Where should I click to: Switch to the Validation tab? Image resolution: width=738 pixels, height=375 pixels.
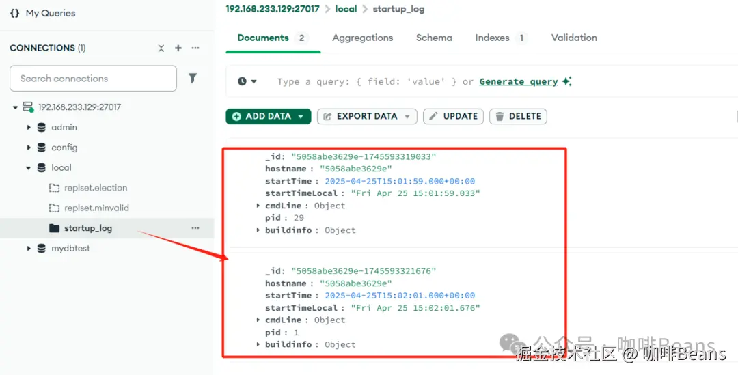[574, 38]
